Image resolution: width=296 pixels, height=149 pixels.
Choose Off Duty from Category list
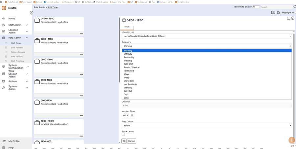207,54
